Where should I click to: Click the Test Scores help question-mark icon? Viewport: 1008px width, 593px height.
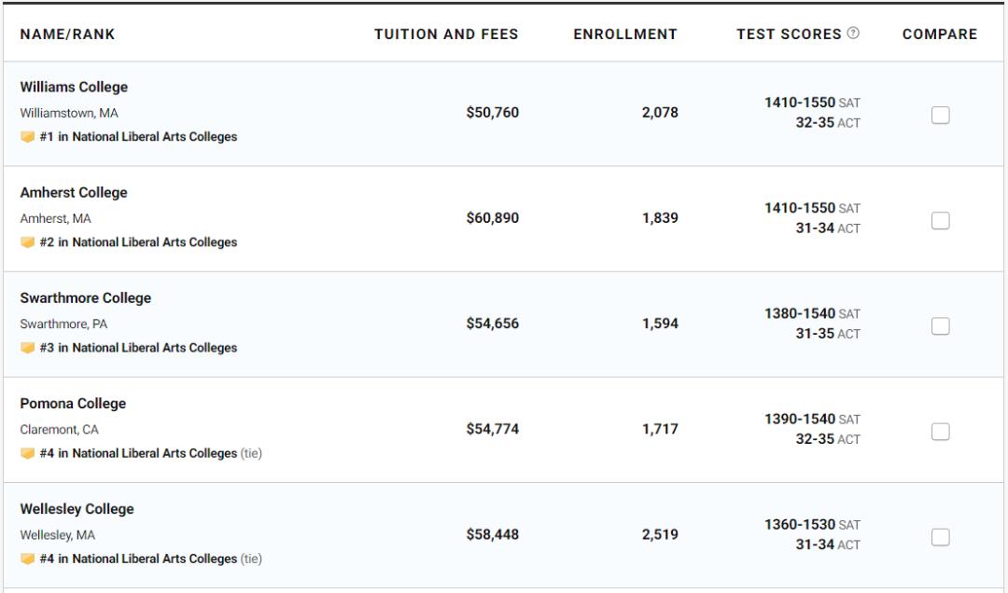[853, 34]
